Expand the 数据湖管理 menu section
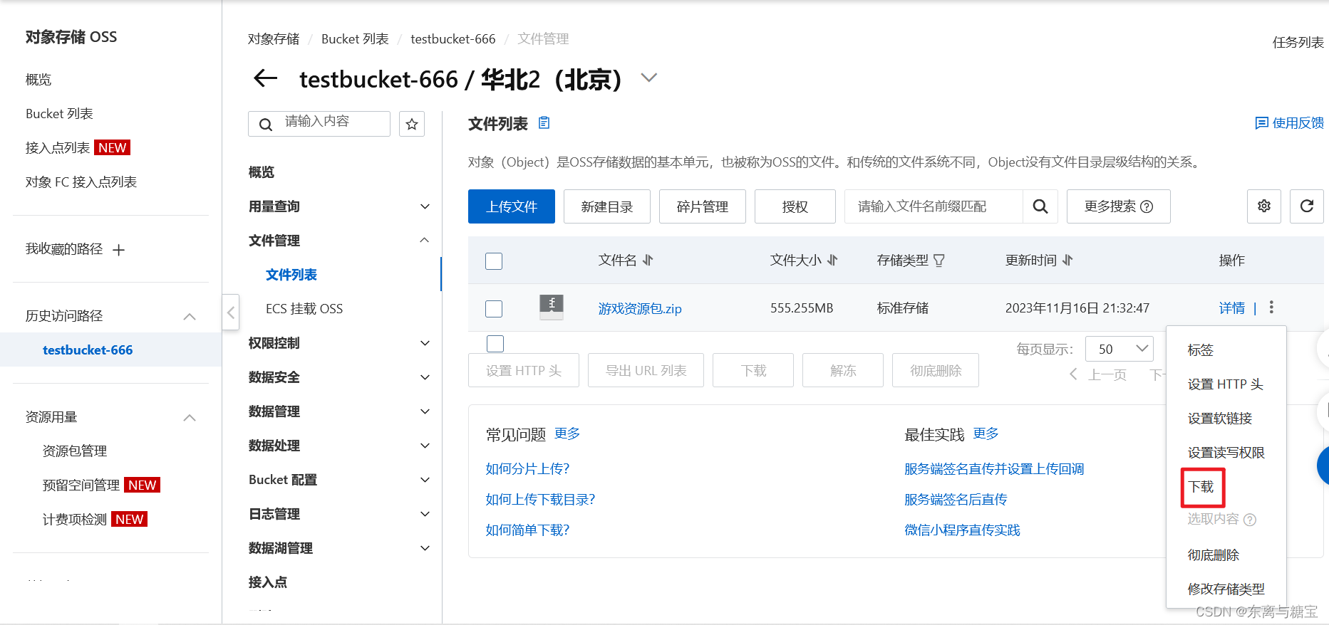The width and height of the screenshot is (1329, 625). (425, 548)
